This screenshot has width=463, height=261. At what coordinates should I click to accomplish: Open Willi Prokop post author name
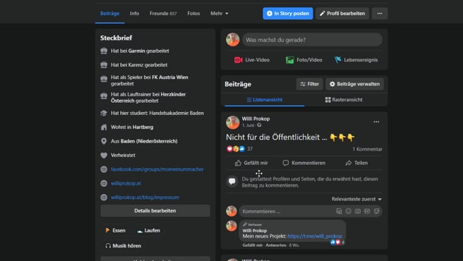[x=256, y=119]
